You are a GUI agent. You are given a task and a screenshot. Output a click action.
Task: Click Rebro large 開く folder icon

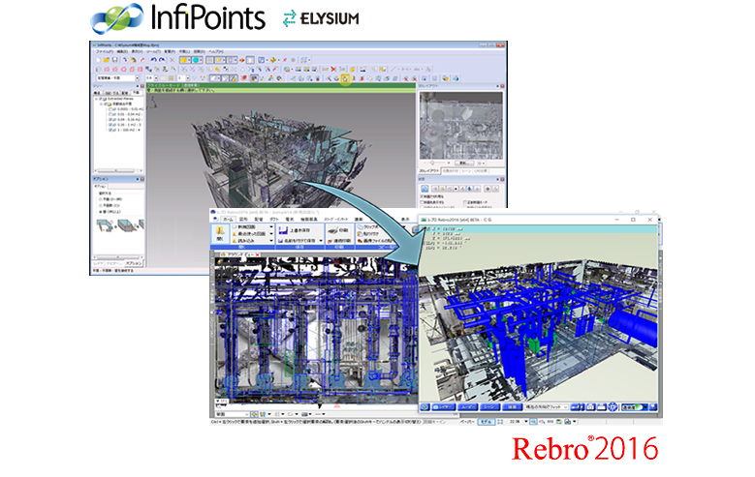pyautogui.click(x=220, y=233)
